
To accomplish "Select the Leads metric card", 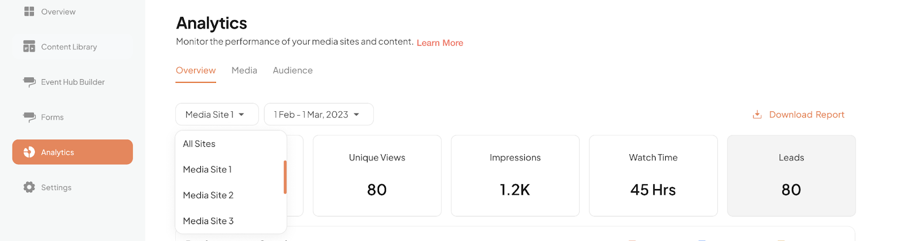I will tap(791, 176).
